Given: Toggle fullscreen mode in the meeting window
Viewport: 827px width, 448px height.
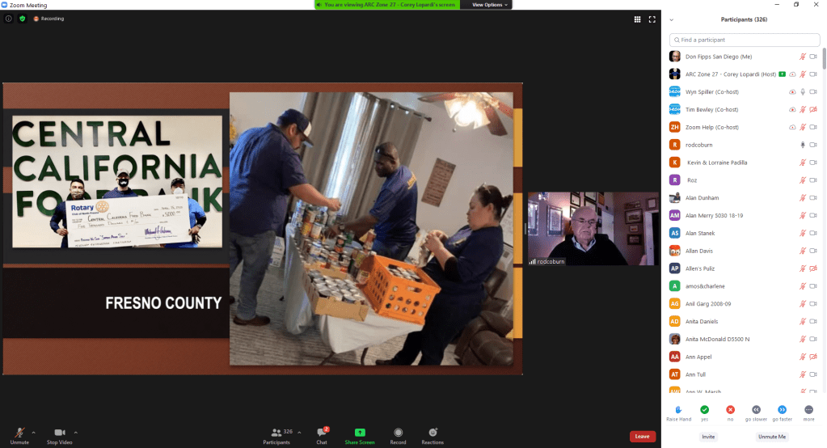Looking at the screenshot, I should coord(652,19).
